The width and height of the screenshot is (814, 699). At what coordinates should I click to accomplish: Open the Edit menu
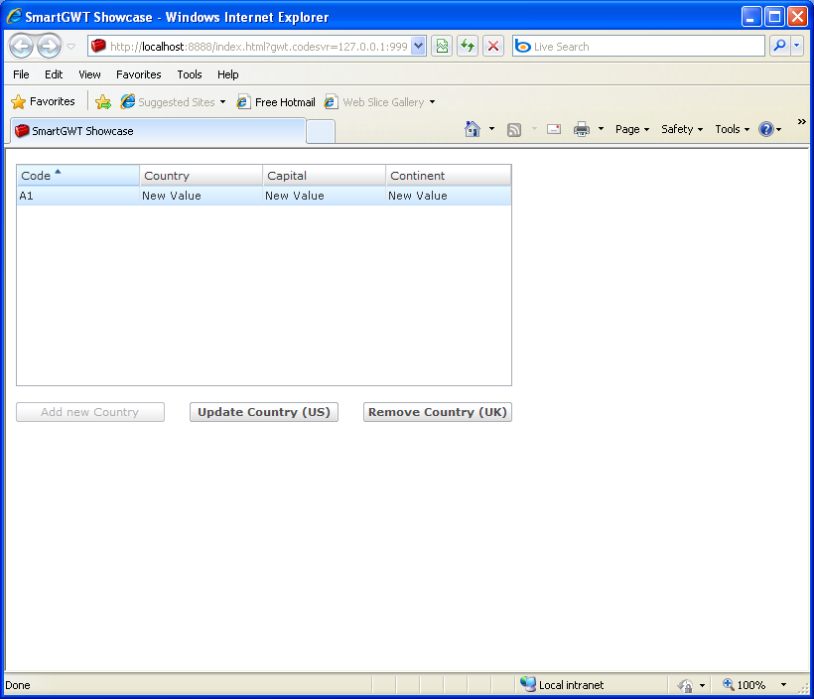(x=54, y=74)
